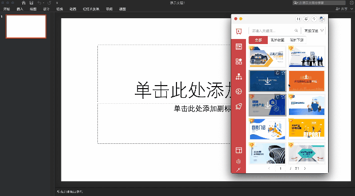
Task: Open the 插入 ribbon tab
Action: (x=20, y=9)
